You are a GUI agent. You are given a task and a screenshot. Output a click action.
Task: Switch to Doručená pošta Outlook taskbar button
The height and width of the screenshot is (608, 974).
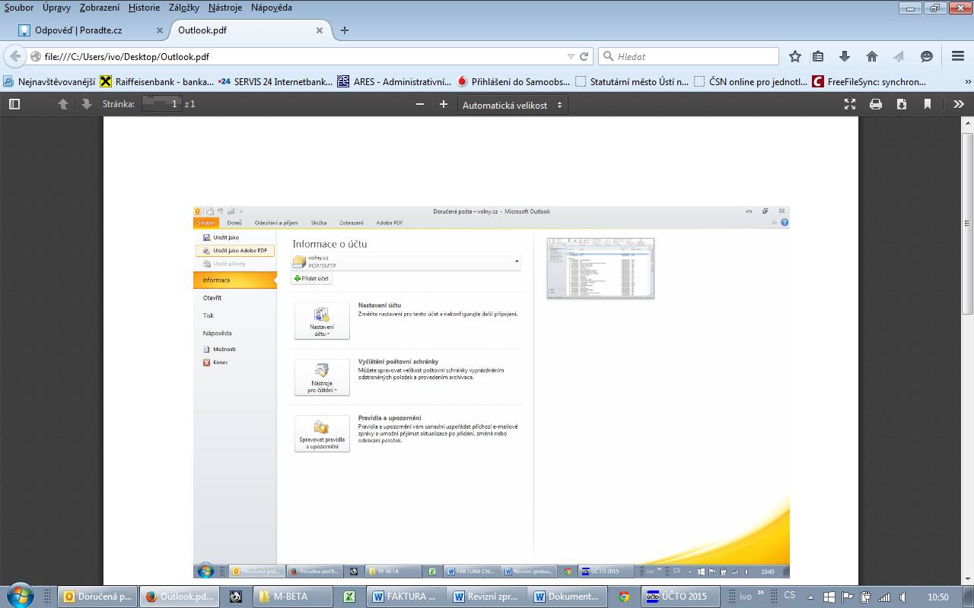(x=99, y=597)
